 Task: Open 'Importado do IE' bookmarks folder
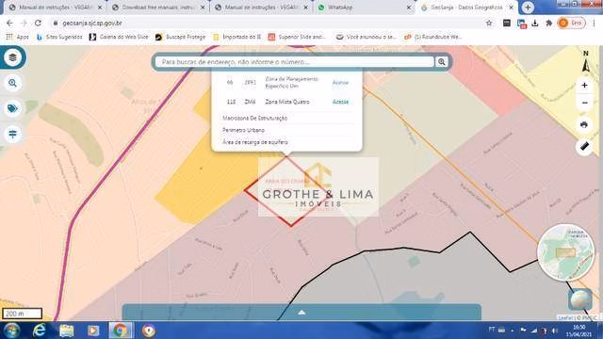click(x=236, y=37)
